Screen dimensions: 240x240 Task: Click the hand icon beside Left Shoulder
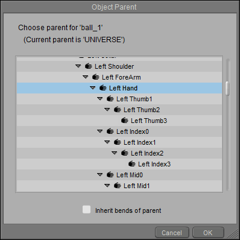89,66
